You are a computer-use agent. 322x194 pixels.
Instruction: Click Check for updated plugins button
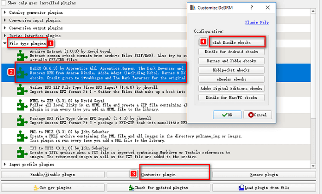coord(158,188)
